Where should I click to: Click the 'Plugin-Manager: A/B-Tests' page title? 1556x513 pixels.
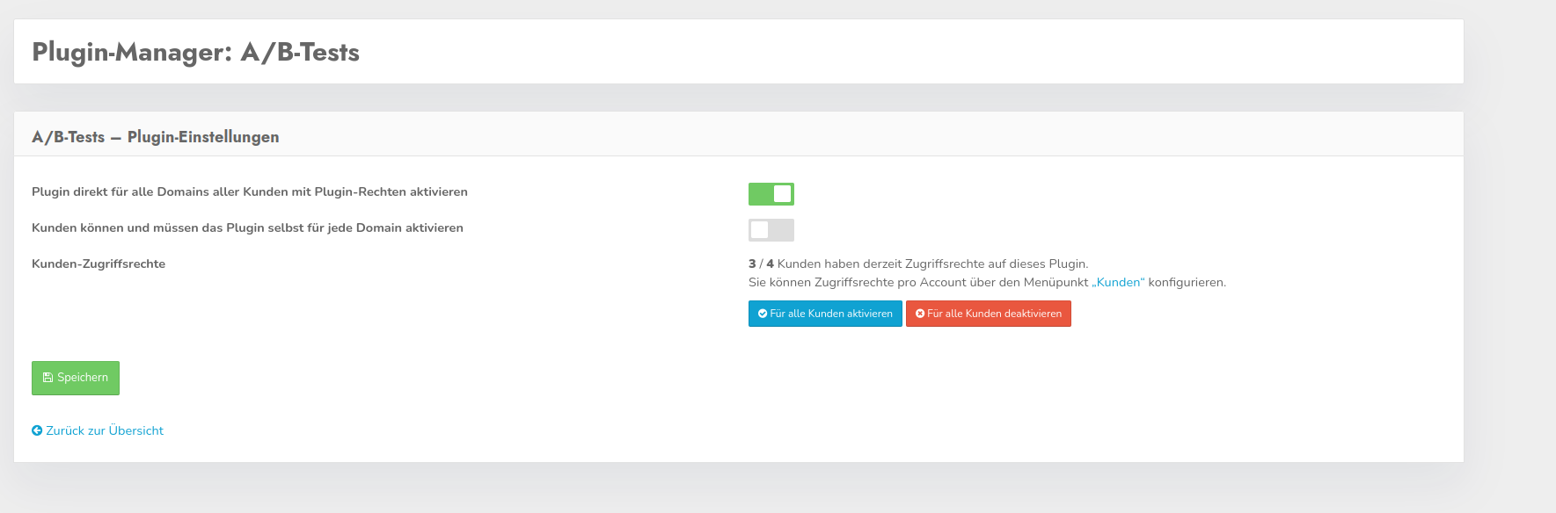[195, 52]
